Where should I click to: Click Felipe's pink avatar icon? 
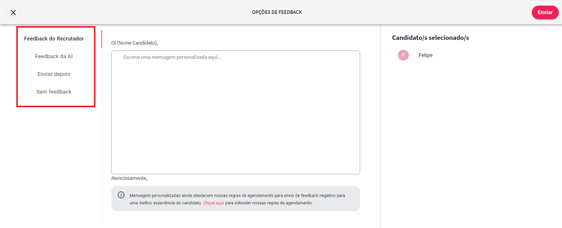403,55
